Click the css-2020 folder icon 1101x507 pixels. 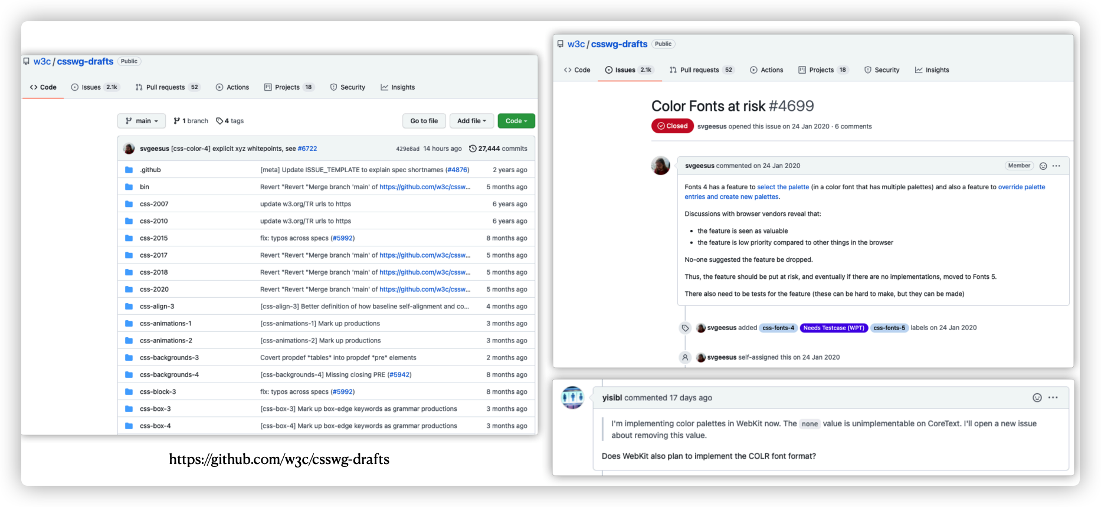pyautogui.click(x=129, y=289)
